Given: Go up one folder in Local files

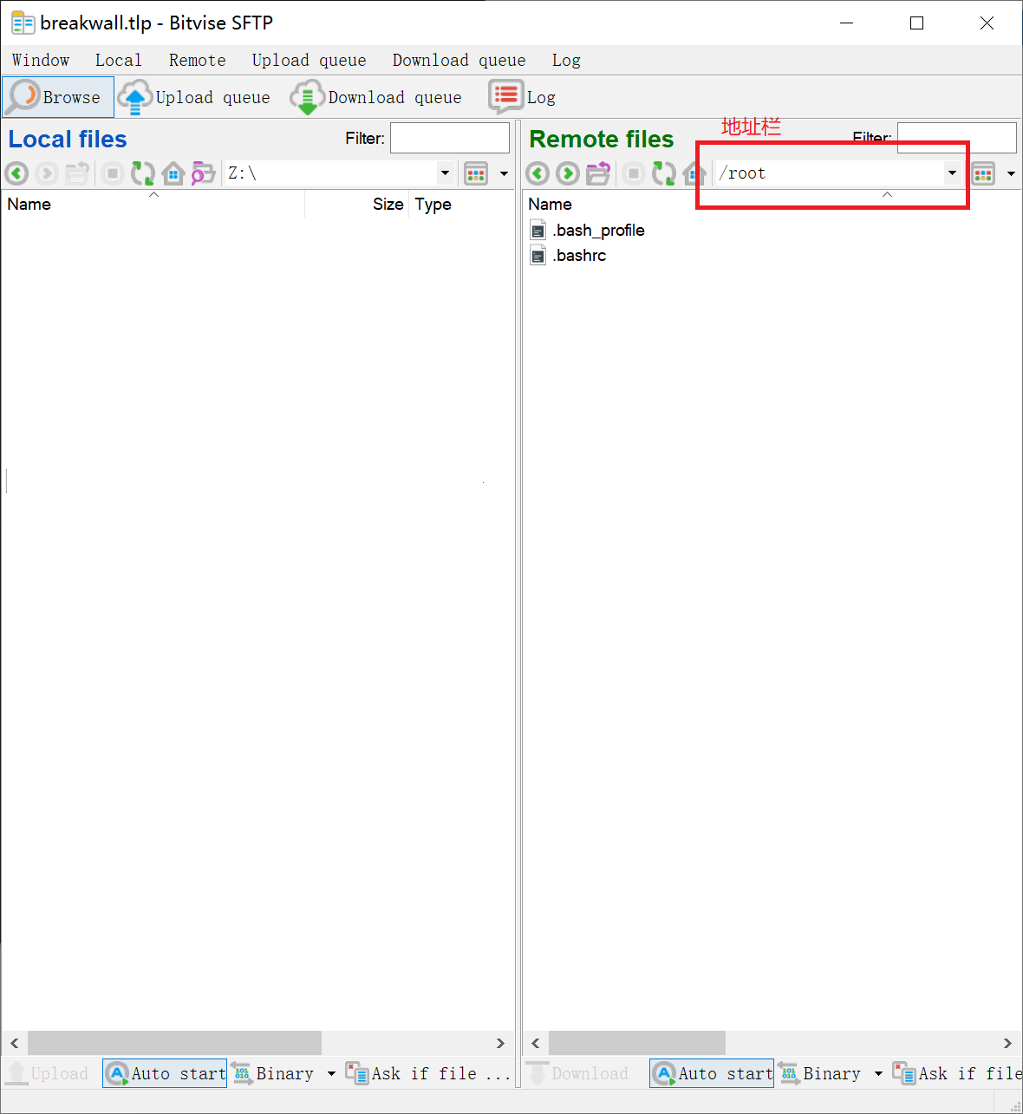Looking at the screenshot, I should point(77,173).
